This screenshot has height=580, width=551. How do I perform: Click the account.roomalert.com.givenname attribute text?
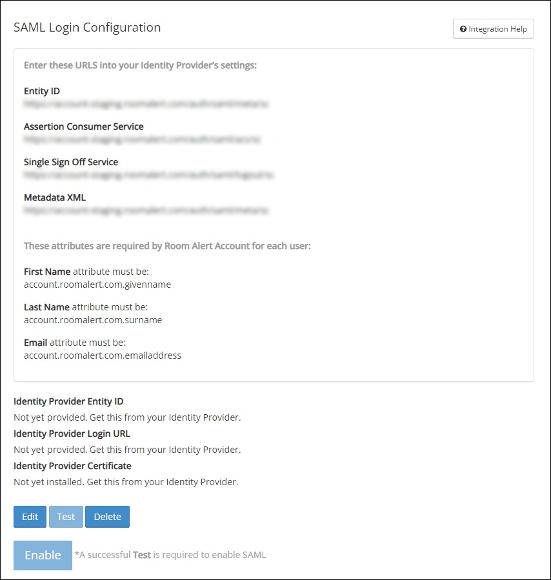tap(97, 284)
